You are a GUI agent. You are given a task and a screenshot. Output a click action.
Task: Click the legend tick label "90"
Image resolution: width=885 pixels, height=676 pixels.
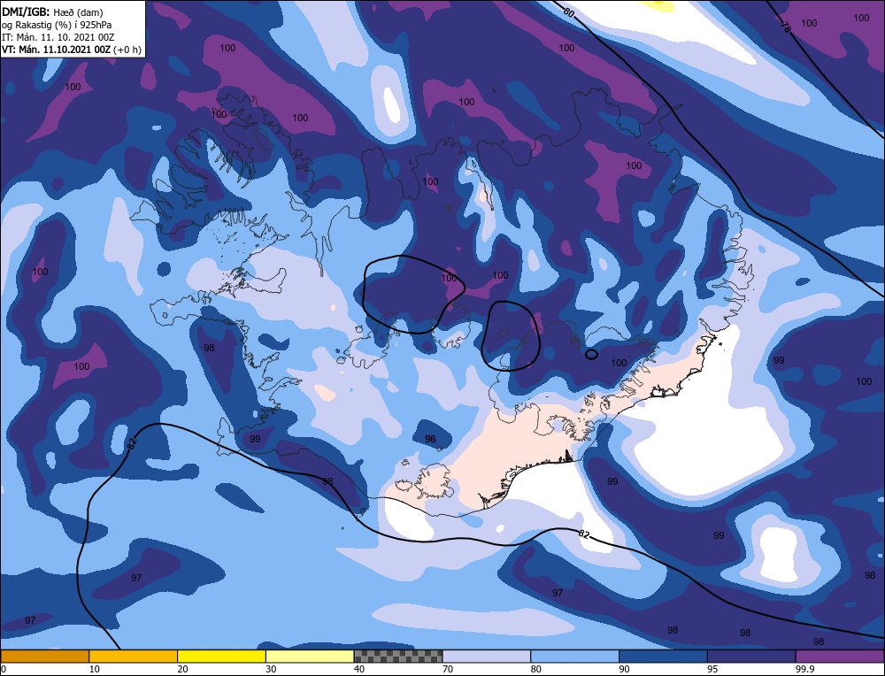pyautogui.click(x=624, y=669)
